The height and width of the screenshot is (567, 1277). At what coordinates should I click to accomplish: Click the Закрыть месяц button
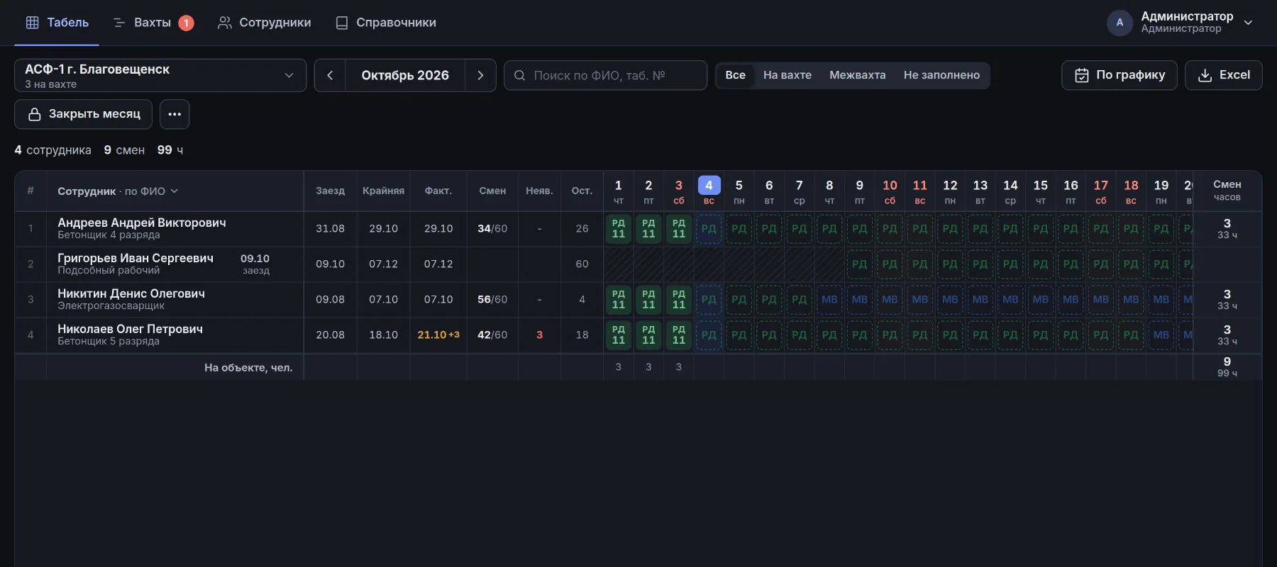[x=84, y=114]
